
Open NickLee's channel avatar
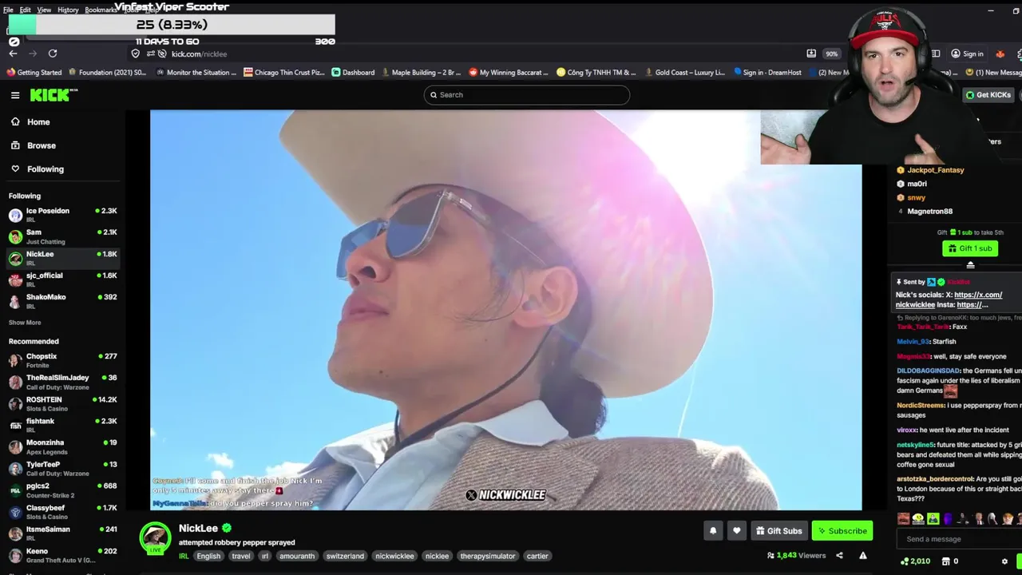tap(155, 537)
